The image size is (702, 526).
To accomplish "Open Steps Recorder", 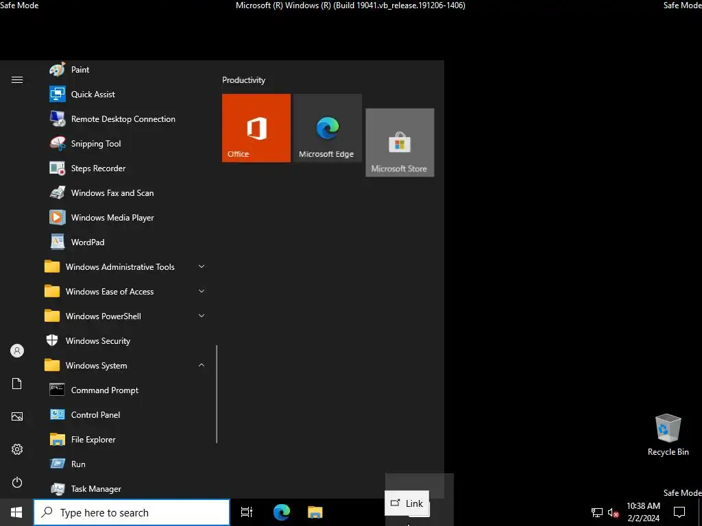I will point(125,168).
